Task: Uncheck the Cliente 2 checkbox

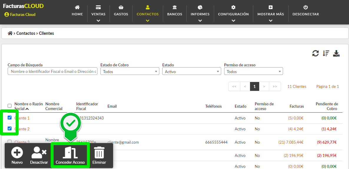Action: pos(9,128)
